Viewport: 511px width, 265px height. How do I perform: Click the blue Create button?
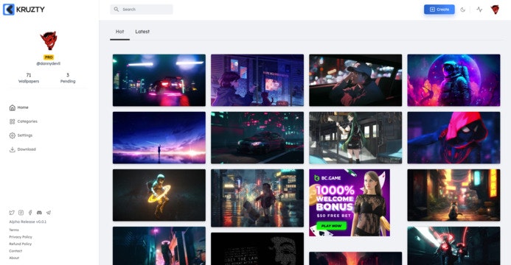coord(439,10)
